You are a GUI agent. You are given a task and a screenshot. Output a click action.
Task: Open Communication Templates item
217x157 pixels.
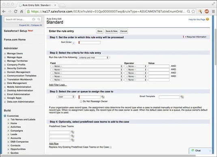click(22, 76)
